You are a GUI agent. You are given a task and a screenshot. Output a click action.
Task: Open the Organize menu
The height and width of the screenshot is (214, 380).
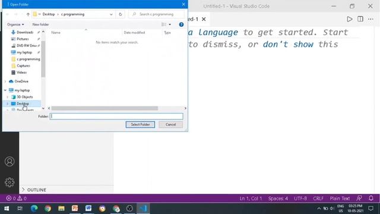pyautogui.click(x=15, y=24)
